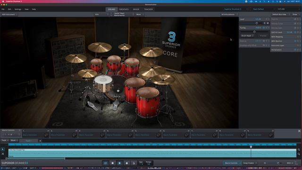Viewport: 302px width, 170px height.
Task: Switch to the DRUMS tab
Action: [x=111, y=9]
